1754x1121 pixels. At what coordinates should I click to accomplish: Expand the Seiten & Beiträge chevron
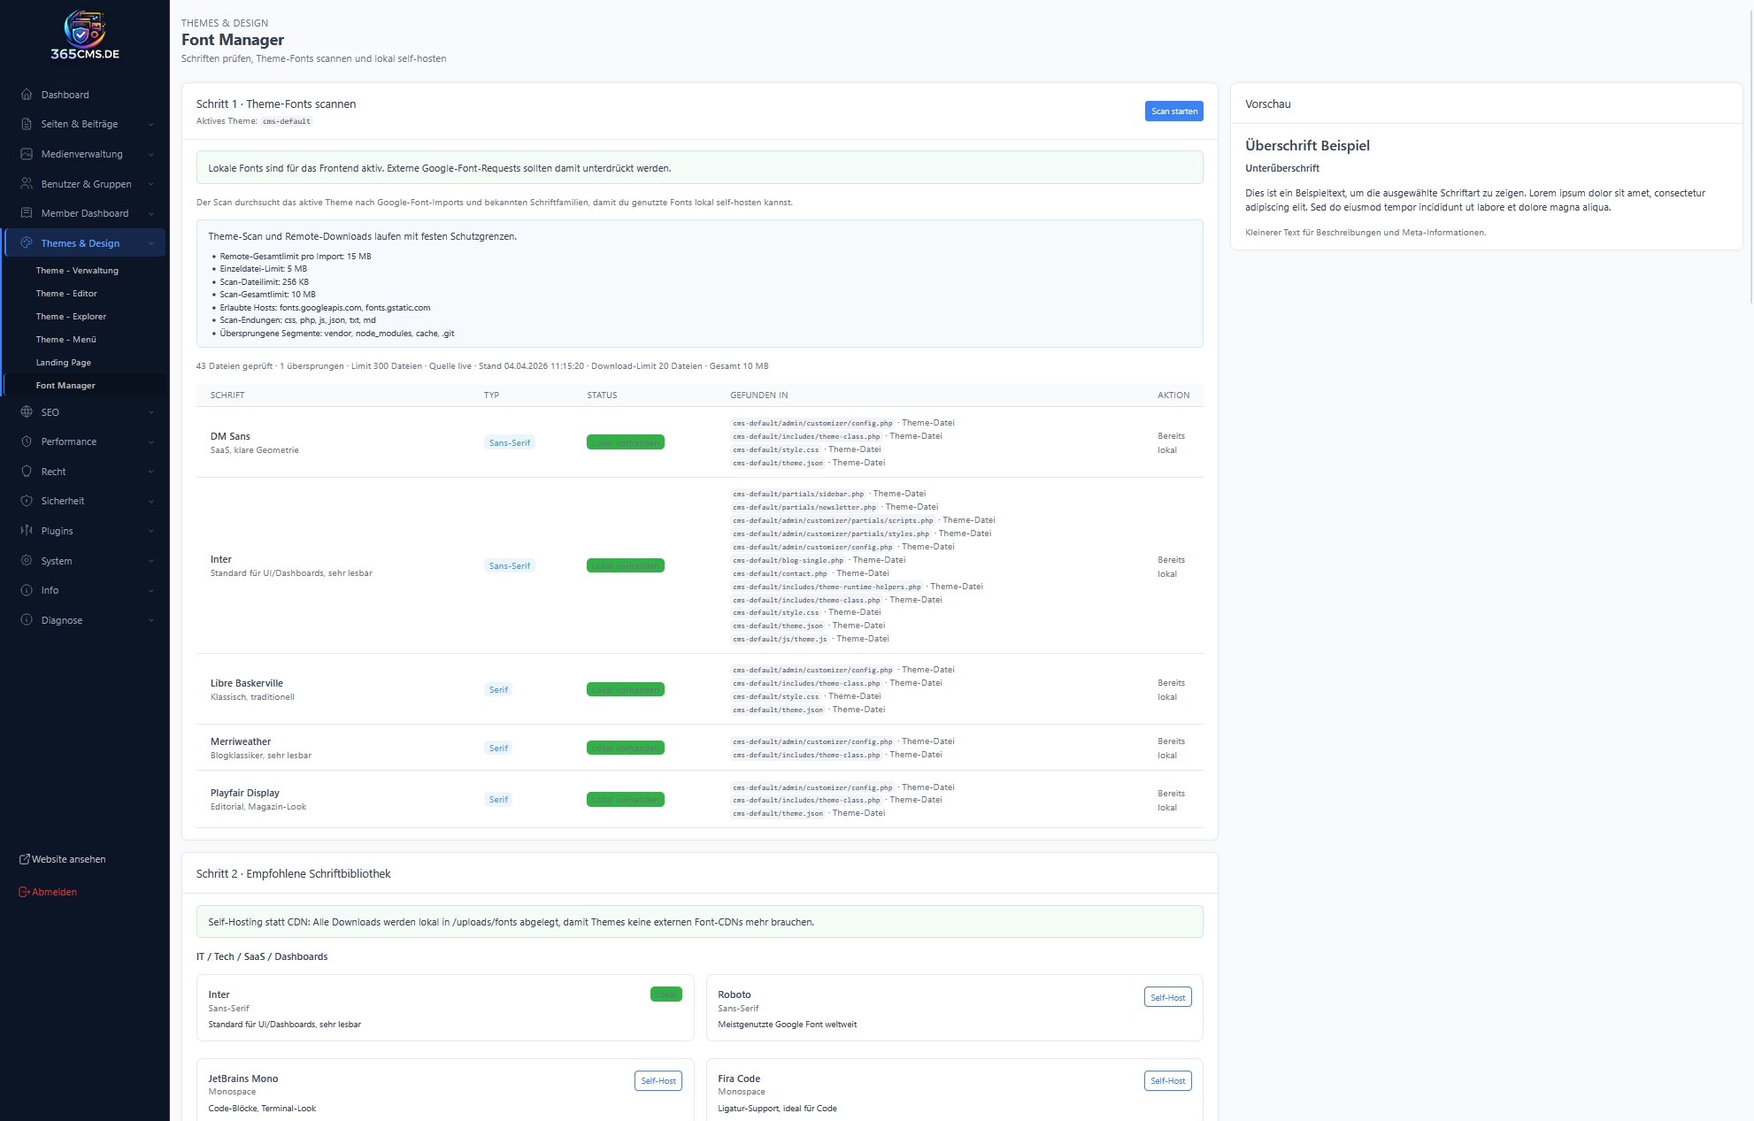[x=151, y=125]
